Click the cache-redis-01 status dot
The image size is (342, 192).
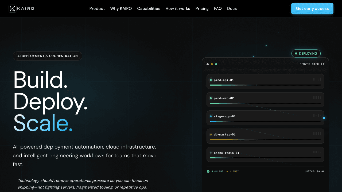tap(211, 153)
